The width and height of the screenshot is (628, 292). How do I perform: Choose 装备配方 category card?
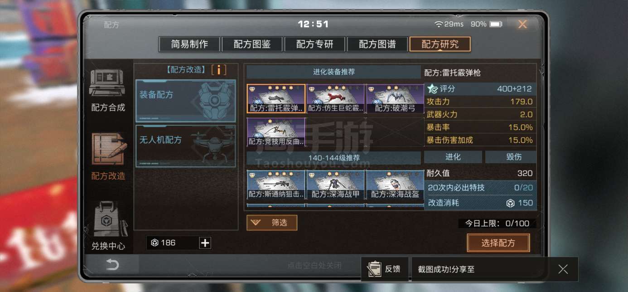tap(186, 101)
